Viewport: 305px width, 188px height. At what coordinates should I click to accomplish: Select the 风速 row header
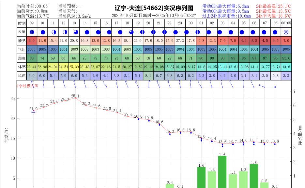pos(22,76)
